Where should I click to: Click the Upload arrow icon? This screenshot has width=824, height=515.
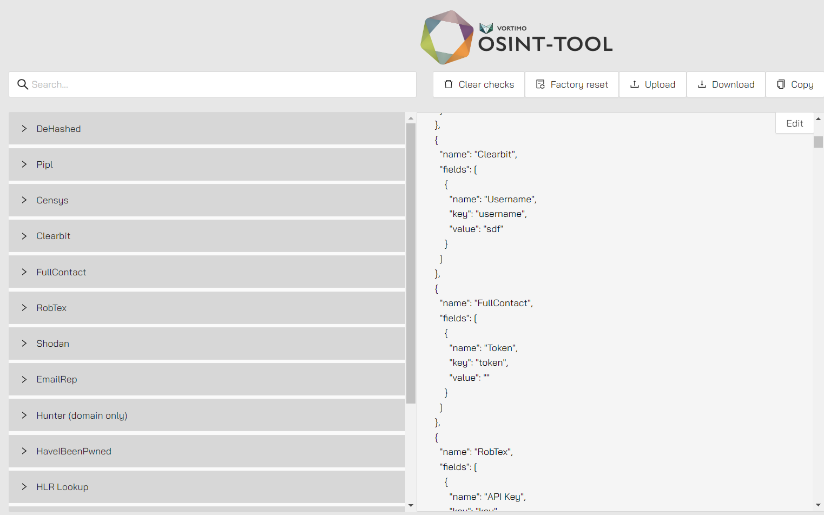635,84
